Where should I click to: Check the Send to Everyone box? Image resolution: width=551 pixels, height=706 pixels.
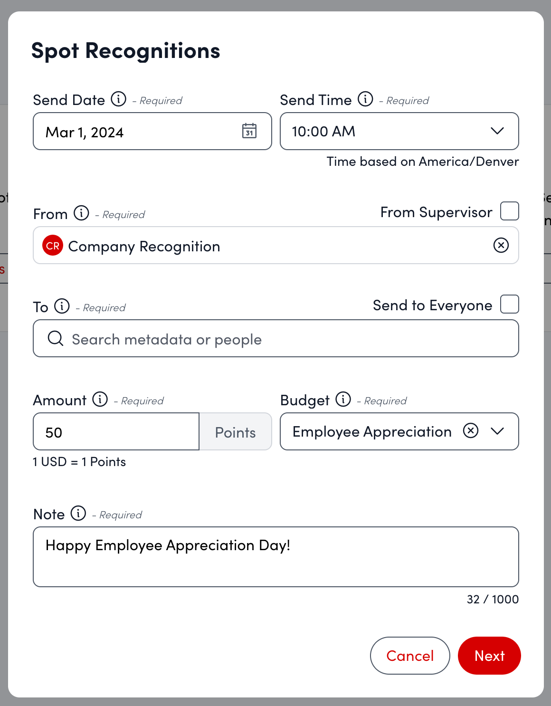click(x=510, y=304)
